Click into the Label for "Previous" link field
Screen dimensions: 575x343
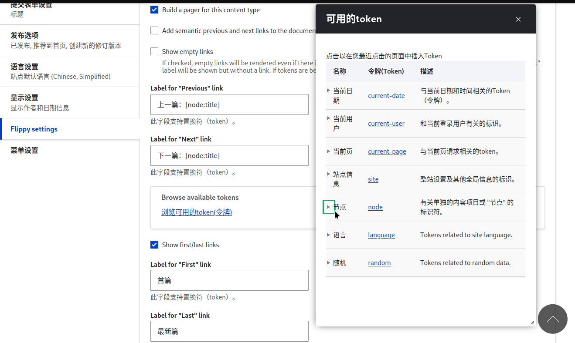[229, 104]
